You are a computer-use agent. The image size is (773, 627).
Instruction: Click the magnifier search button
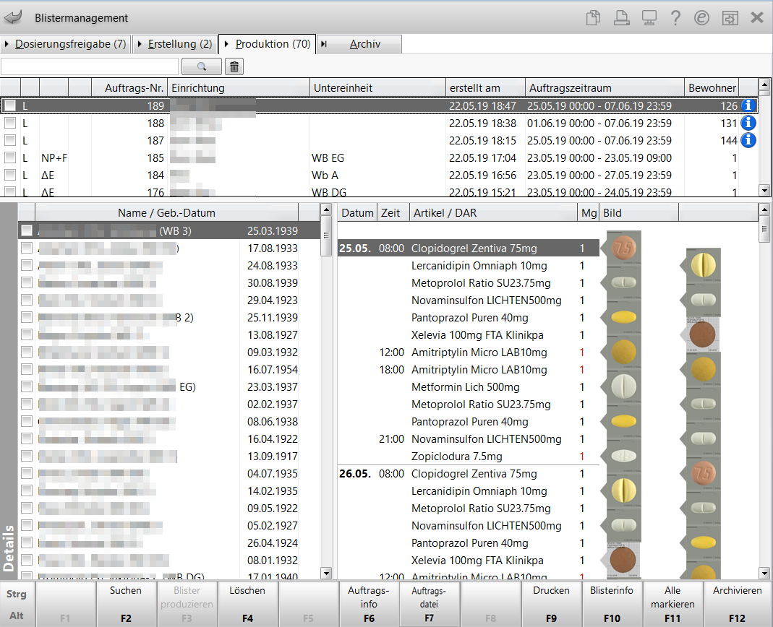tap(202, 66)
